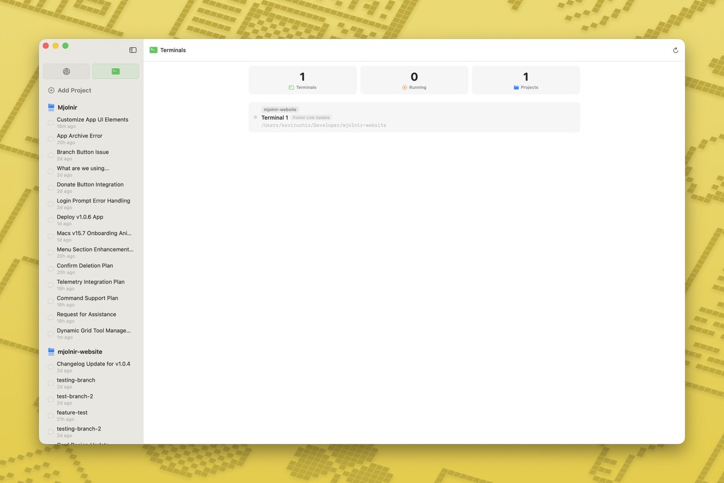Open the Changelog Update for v1.0.4 chat

pos(92,367)
